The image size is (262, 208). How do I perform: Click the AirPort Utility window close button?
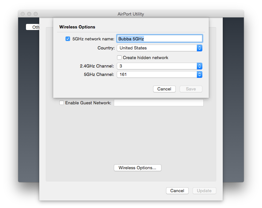pyautogui.click(x=23, y=14)
